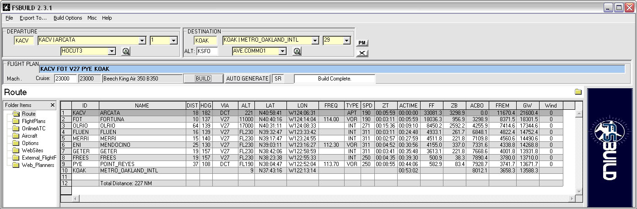Select the FOT waypoint ID cell
The width and height of the screenshot is (637, 209).
(x=85, y=119)
